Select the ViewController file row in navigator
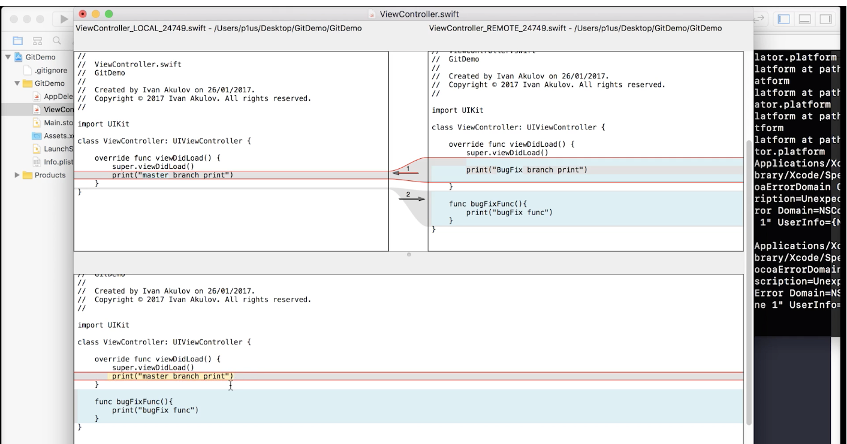 pos(37,109)
